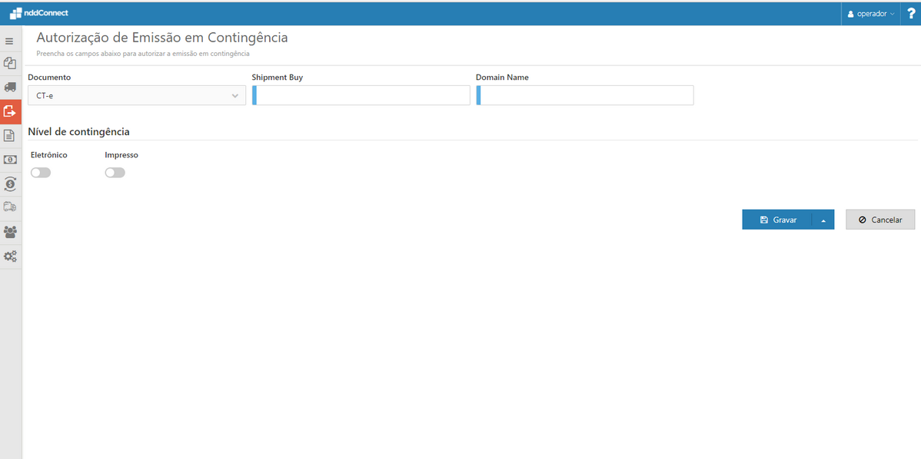Open the Documento dropdown showing CT-e
921x459 pixels.
pyautogui.click(x=136, y=94)
